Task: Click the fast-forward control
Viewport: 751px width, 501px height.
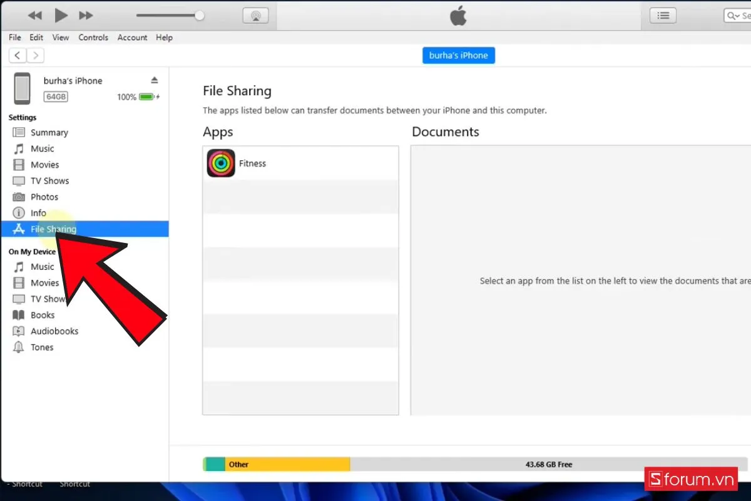Action: coord(86,15)
